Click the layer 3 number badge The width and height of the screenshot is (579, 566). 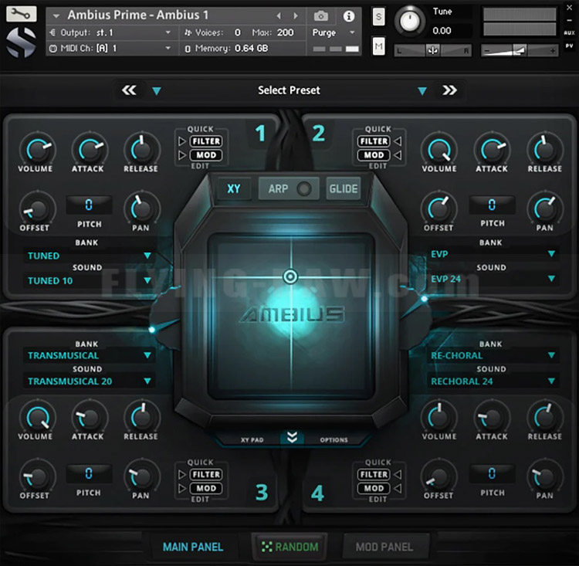[262, 492]
